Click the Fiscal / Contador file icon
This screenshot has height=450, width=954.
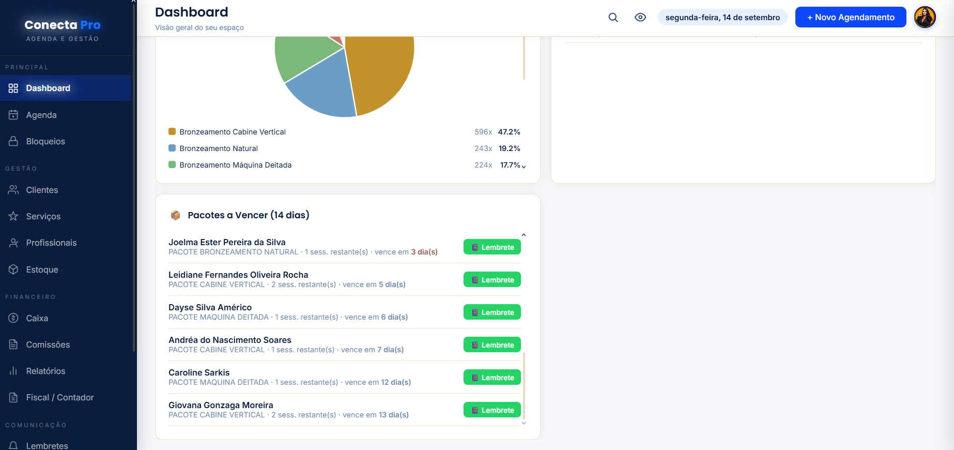pos(13,397)
